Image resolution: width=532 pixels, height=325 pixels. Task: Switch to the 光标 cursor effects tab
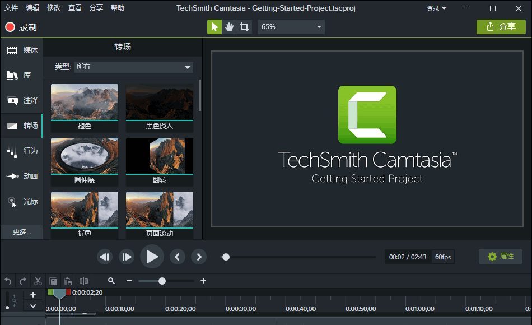click(x=22, y=201)
